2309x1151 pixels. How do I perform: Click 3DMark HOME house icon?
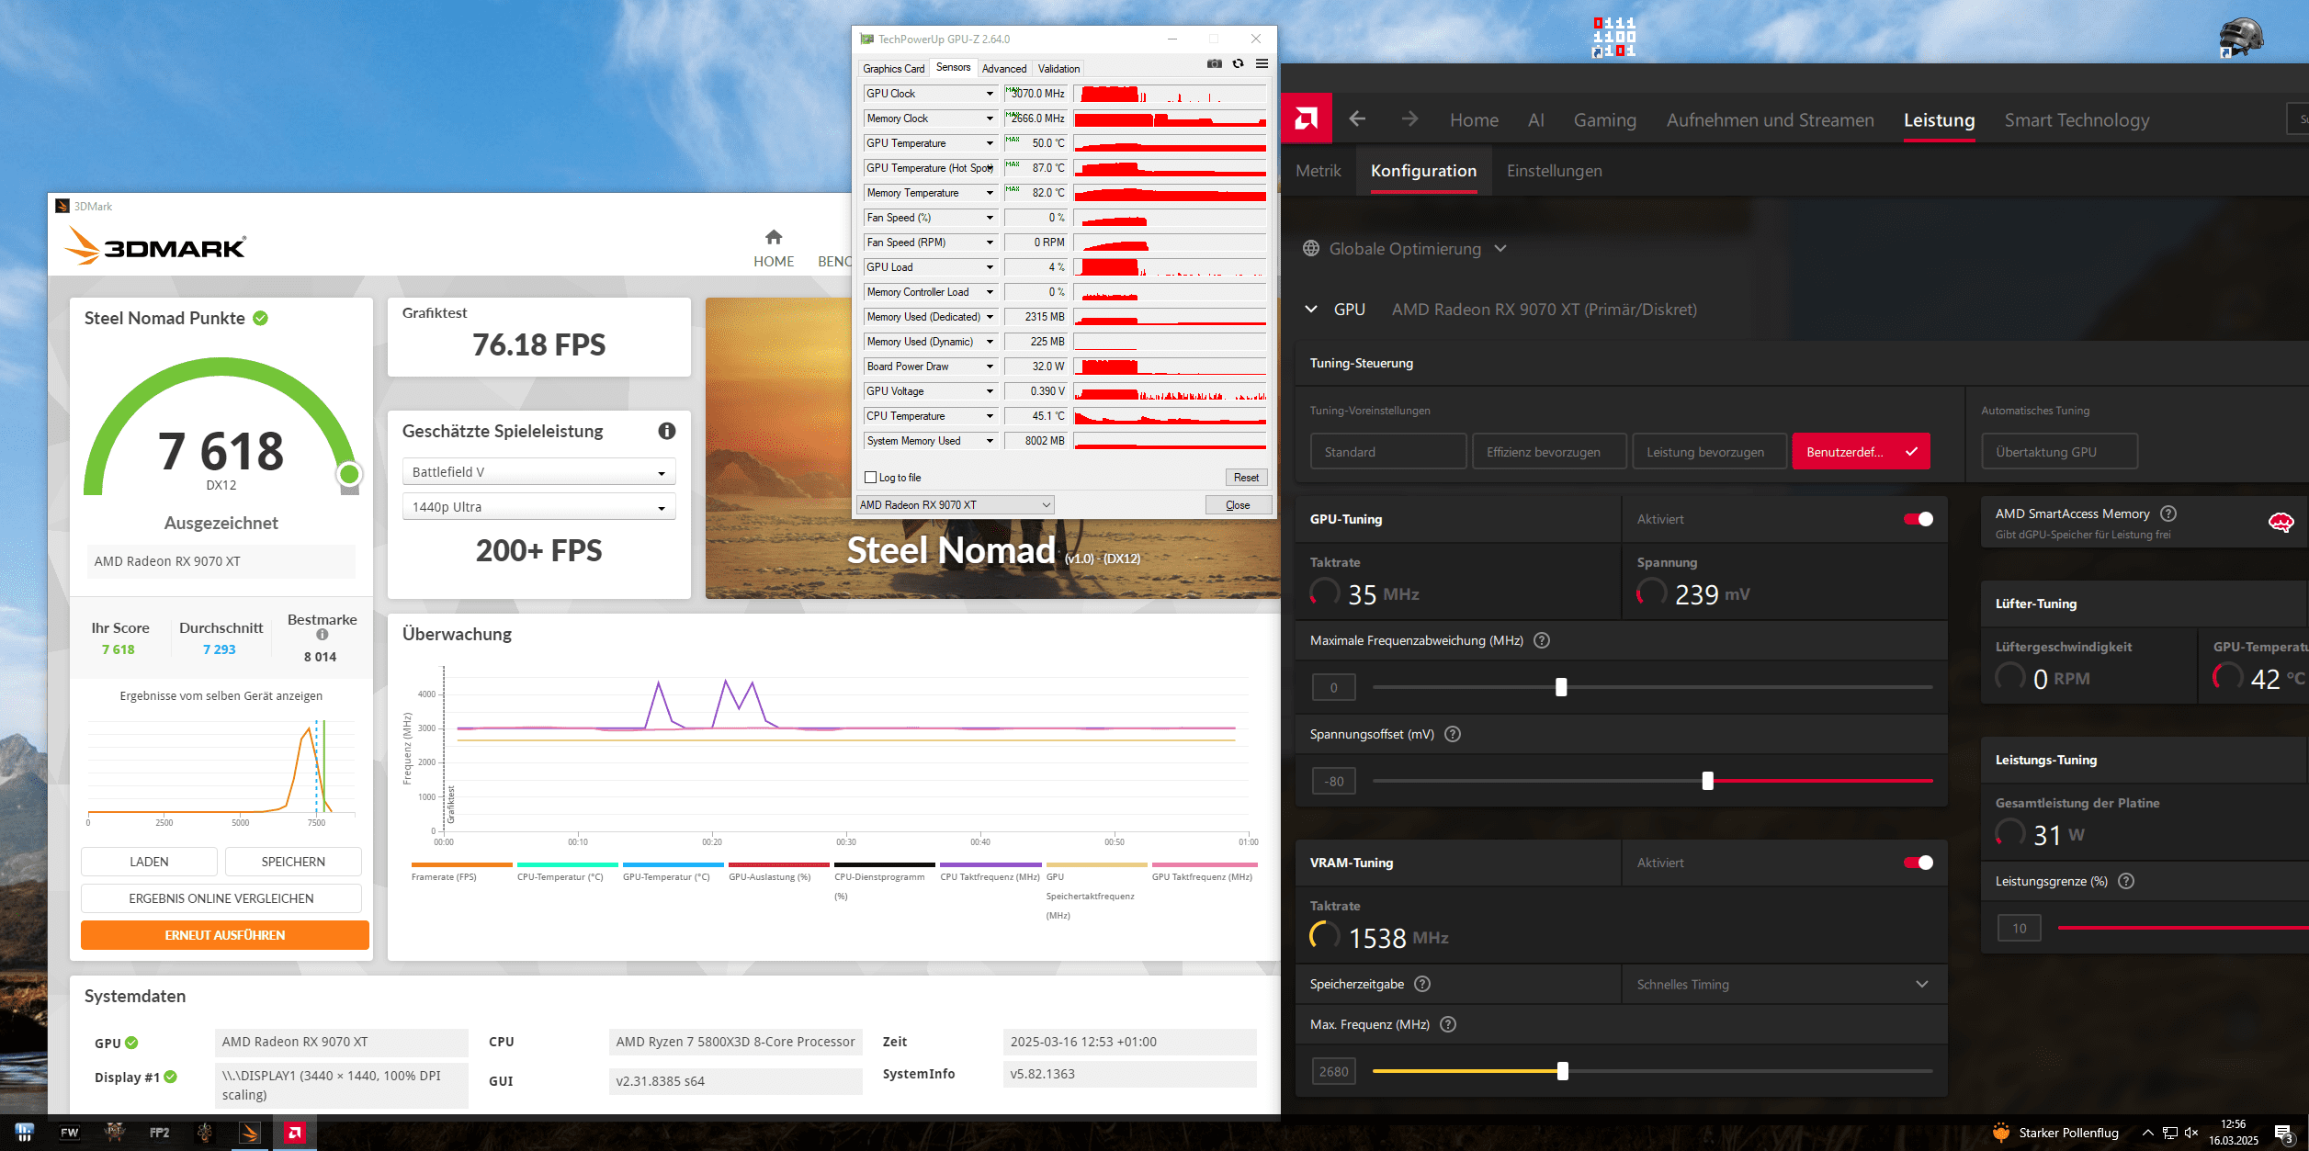coord(774,237)
